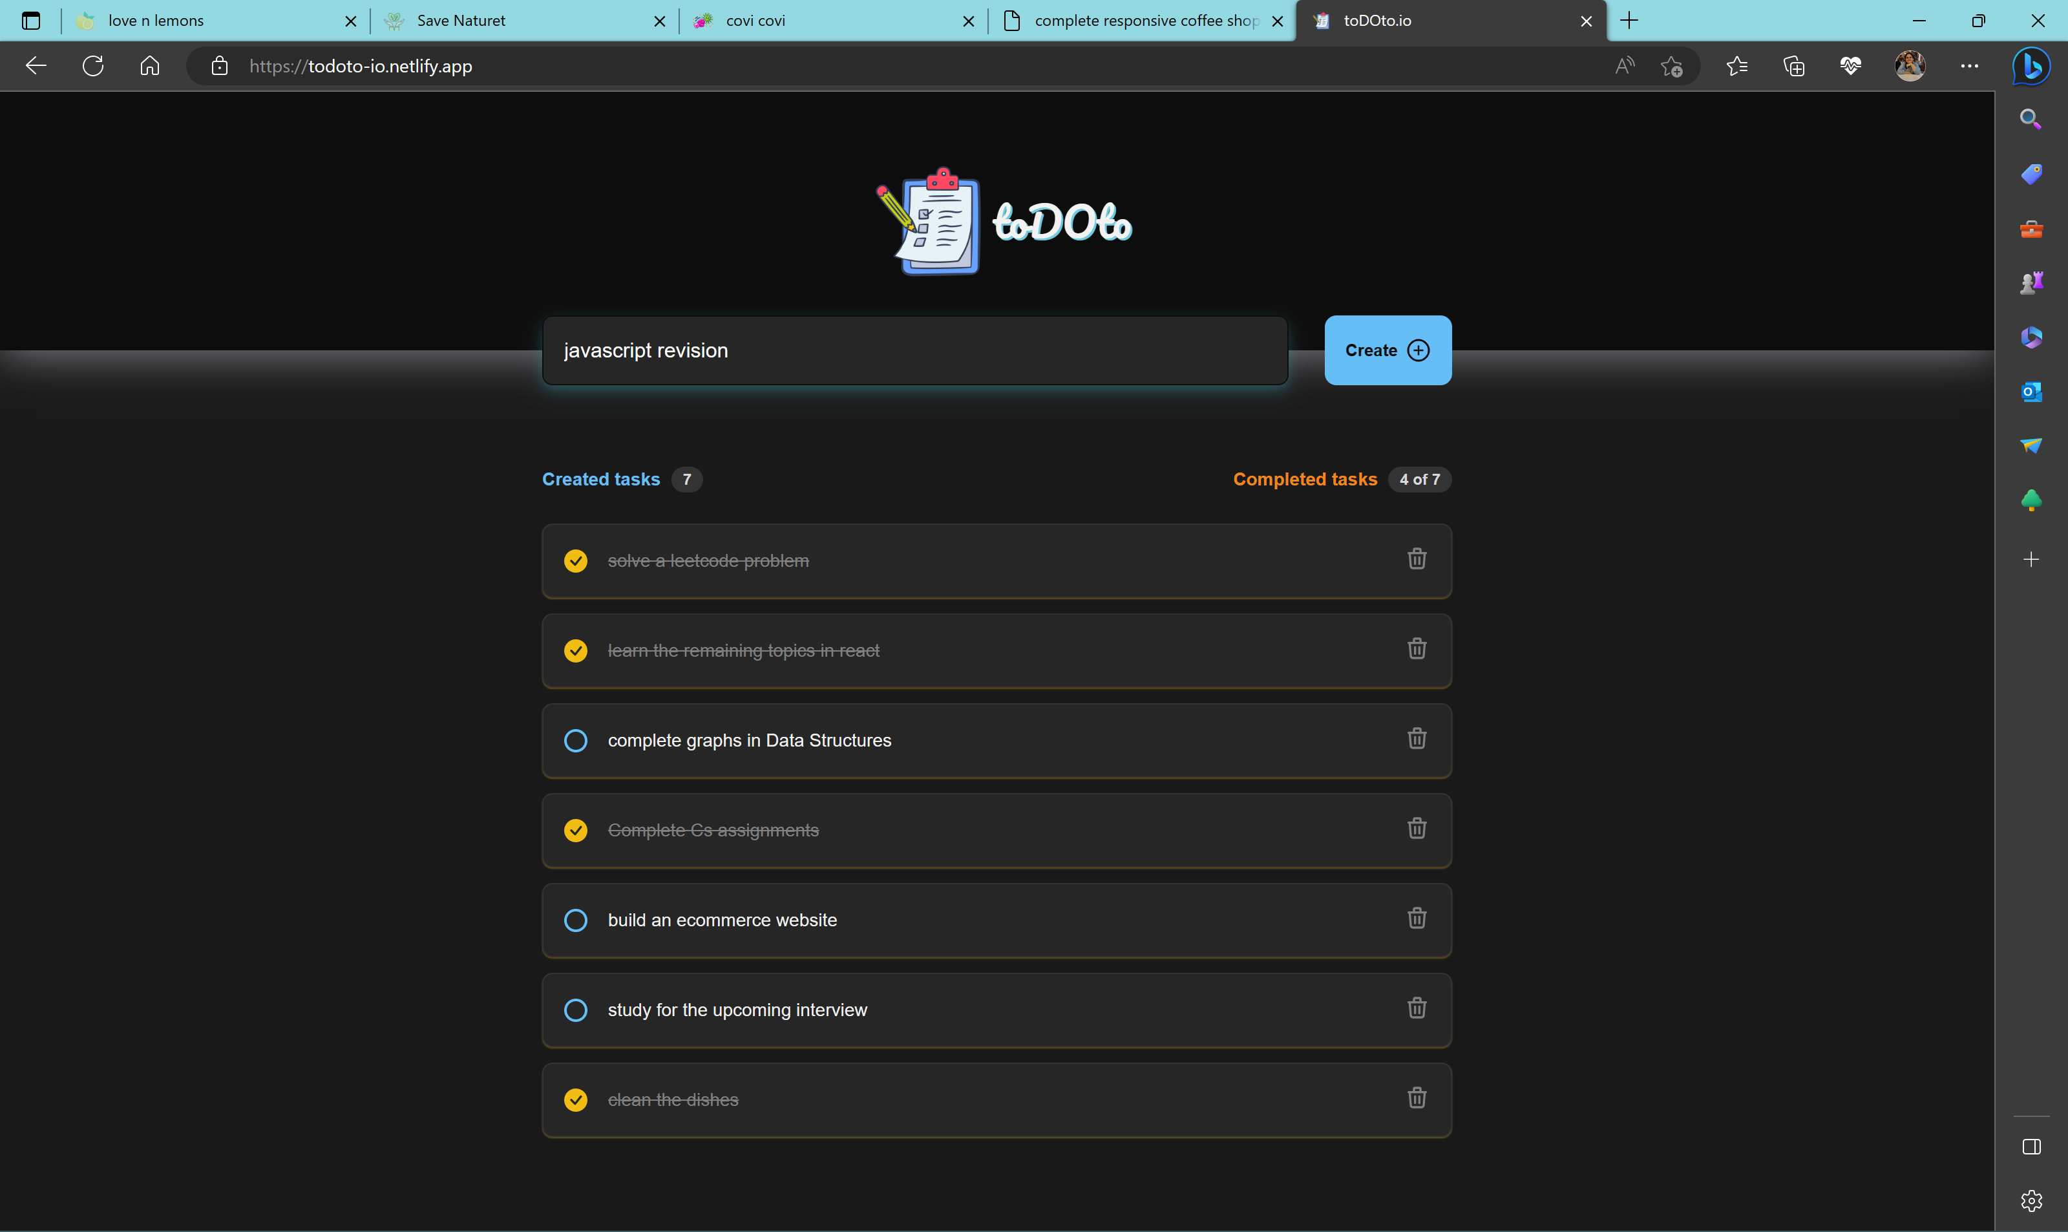The height and width of the screenshot is (1232, 2068).
Task: Open the tab actions menu button
Action: coord(31,21)
